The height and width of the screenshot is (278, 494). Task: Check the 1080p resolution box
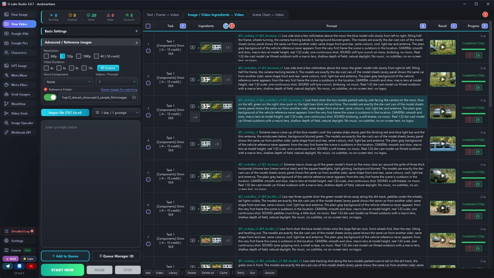coord(79,56)
